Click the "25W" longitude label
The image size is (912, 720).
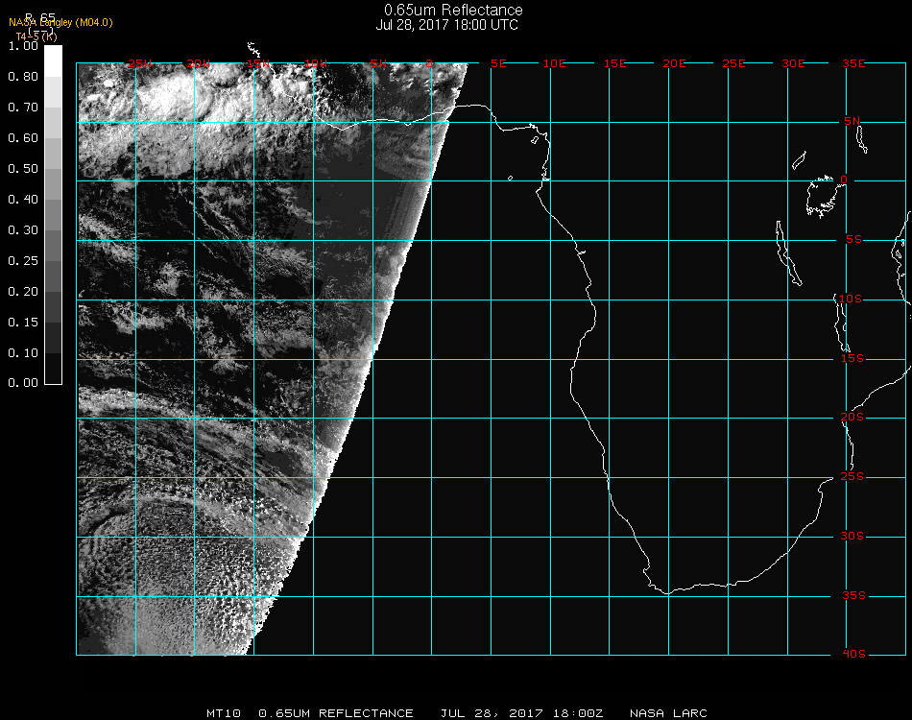point(140,63)
